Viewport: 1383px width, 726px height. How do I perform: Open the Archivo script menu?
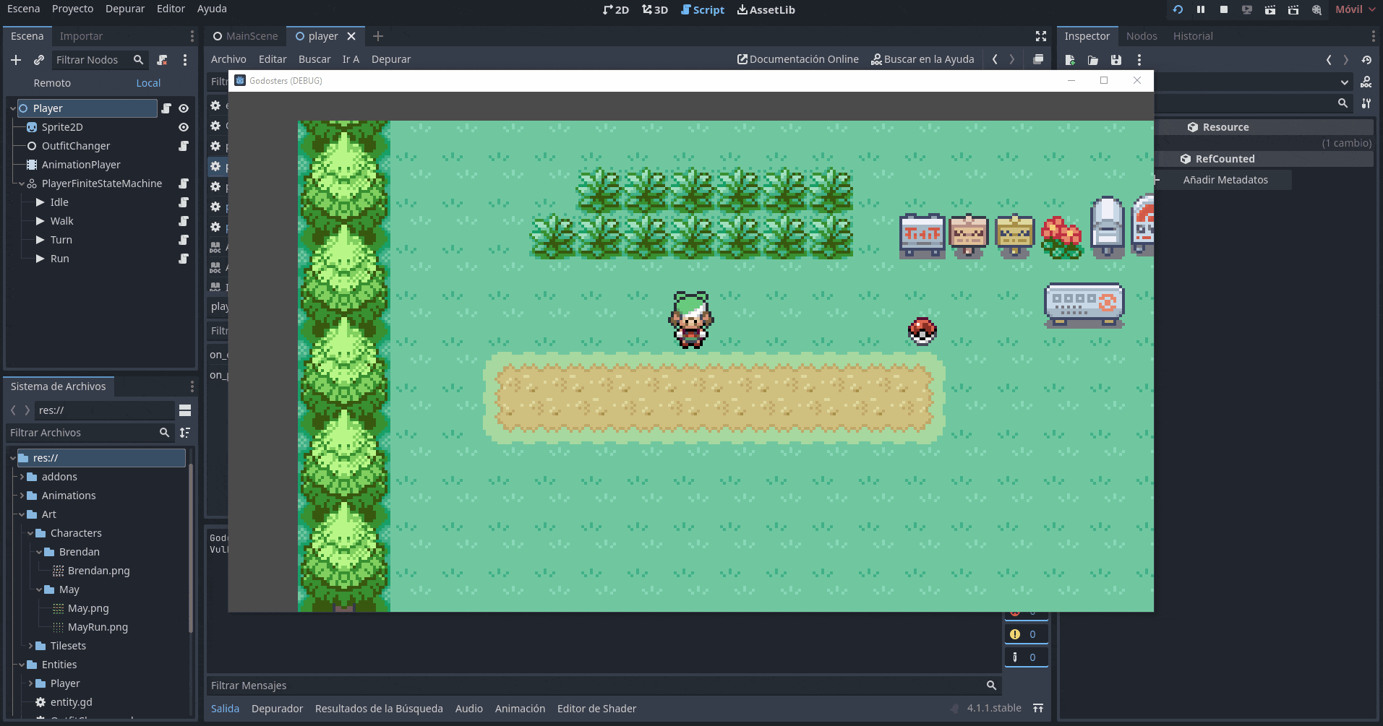(228, 59)
